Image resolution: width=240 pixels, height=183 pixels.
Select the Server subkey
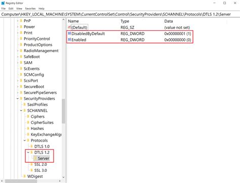click(x=44, y=158)
